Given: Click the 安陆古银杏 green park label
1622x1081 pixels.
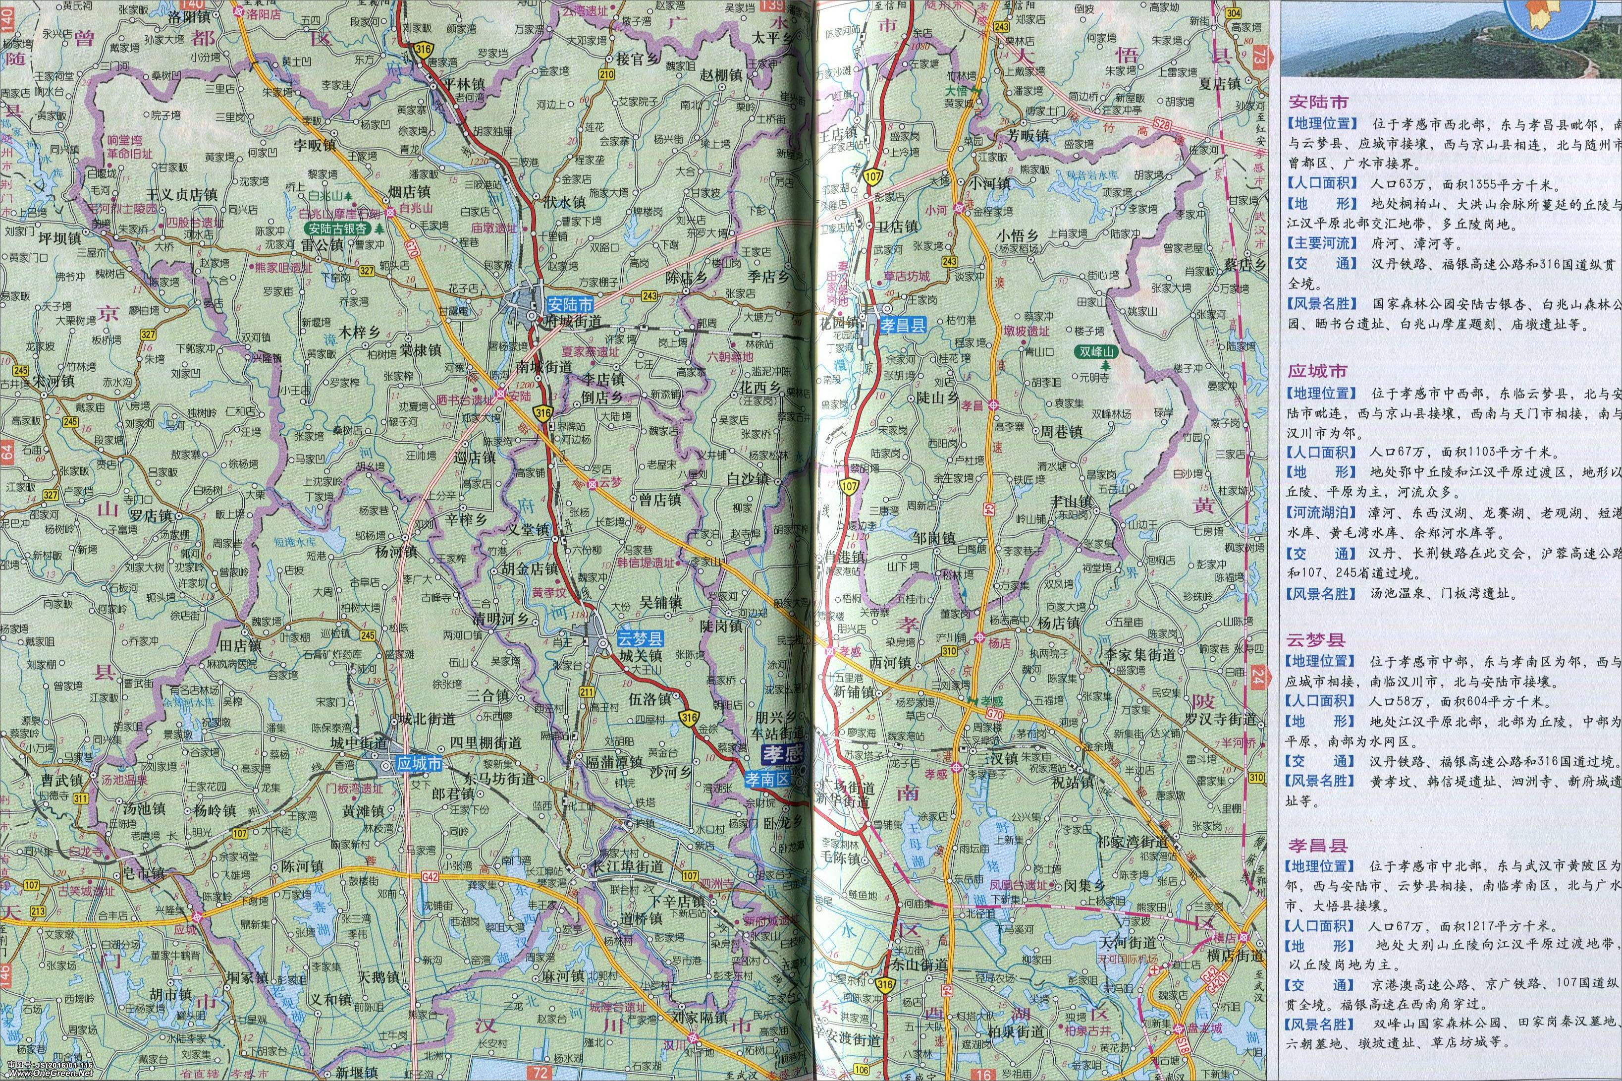Looking at the screenshot, I should pos(337,229).
